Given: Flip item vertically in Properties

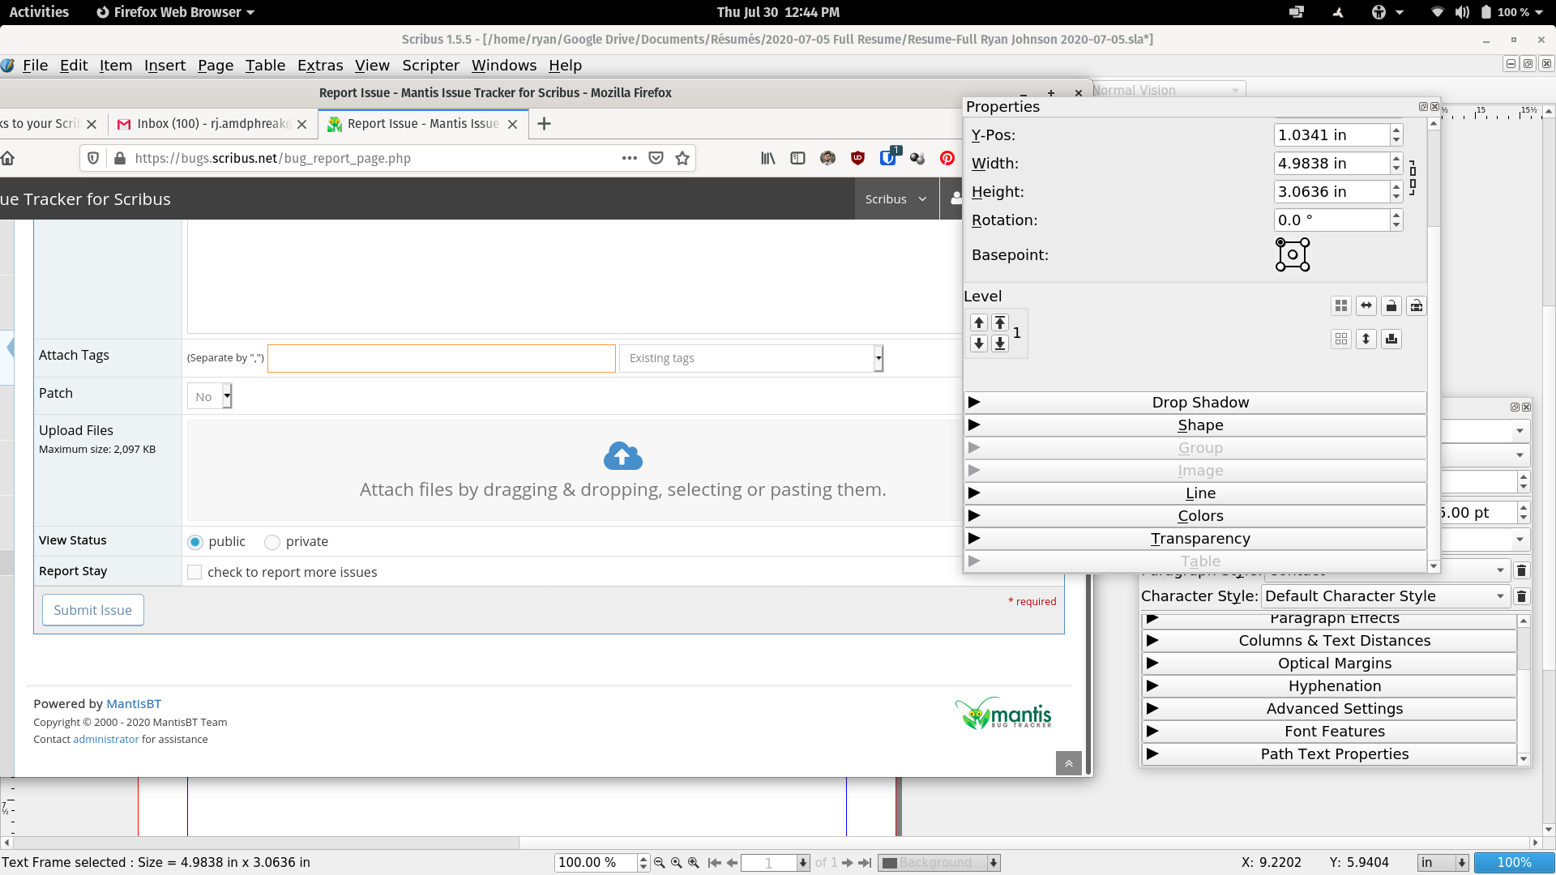Looking at the screenshot, I should point(1366,339).
